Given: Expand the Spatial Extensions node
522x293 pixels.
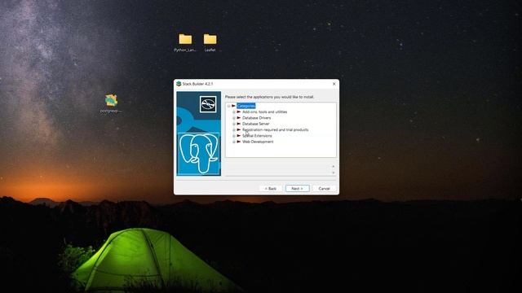Looking at the screenshot, I should coord(234,136).
